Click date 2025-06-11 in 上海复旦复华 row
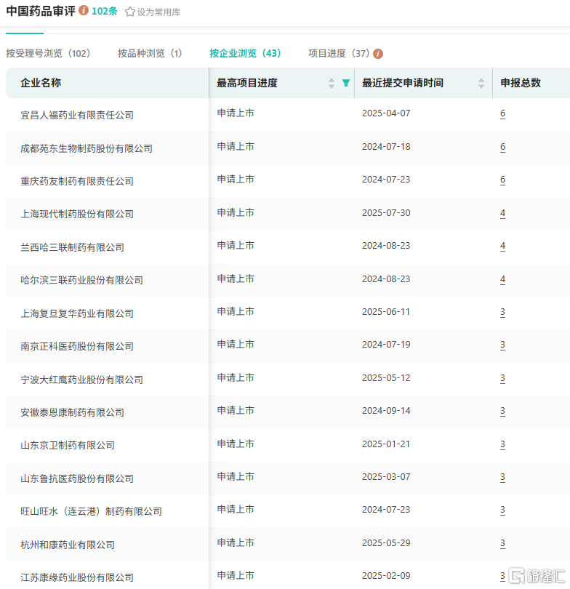The height and width of the screenshot is (589, 570). 386,312
